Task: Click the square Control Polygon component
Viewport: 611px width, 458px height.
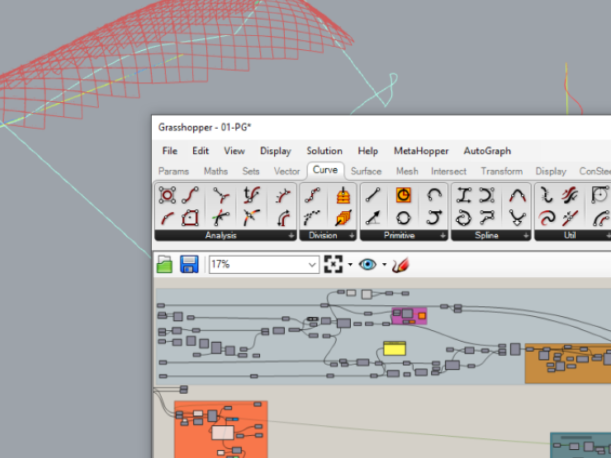Action: (x=190, y=218)
